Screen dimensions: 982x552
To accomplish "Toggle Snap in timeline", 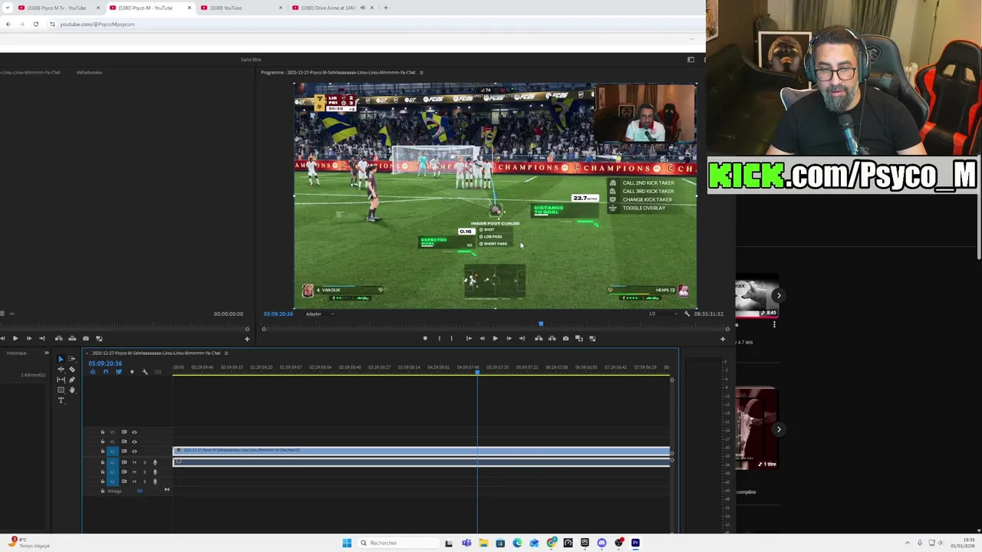I will click(106, 372).
